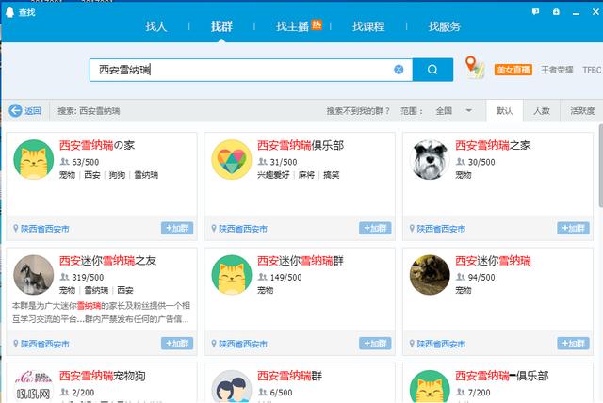Click the 美女直播 link
This screenshot has width=603, height=403.
[513, 70]
